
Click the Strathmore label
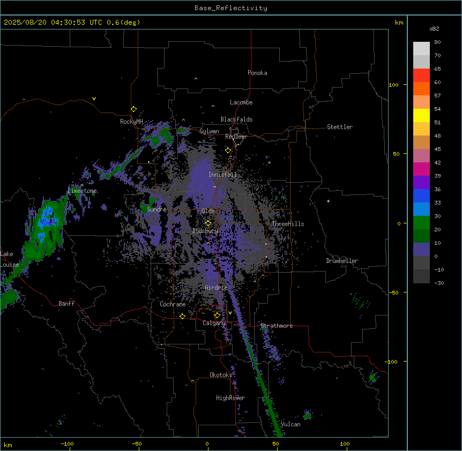(277, 326)
